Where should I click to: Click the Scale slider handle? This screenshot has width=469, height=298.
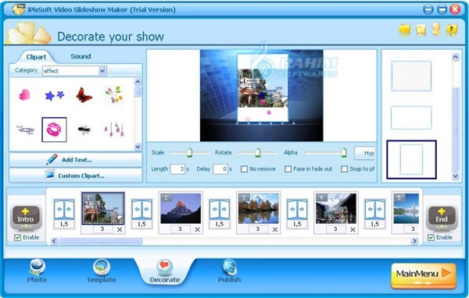[189, 152]
